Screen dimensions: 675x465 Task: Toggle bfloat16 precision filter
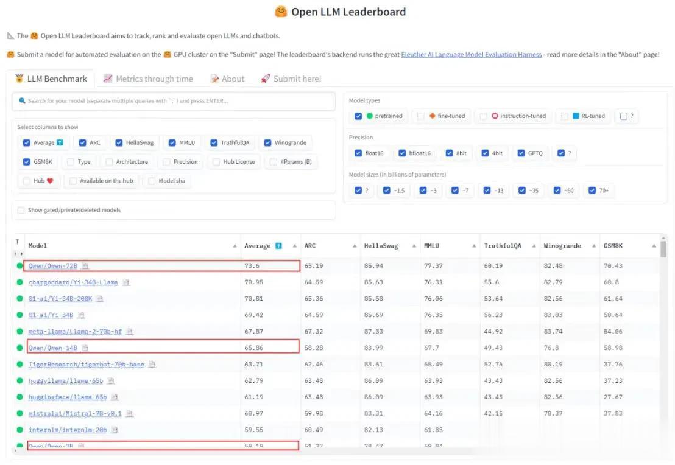click(402, 153)
